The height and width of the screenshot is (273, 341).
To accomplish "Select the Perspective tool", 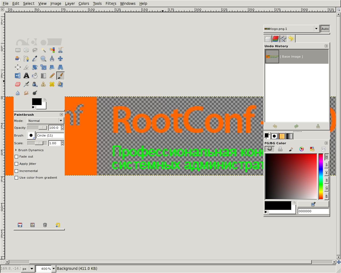I will (x=60, y=67).
